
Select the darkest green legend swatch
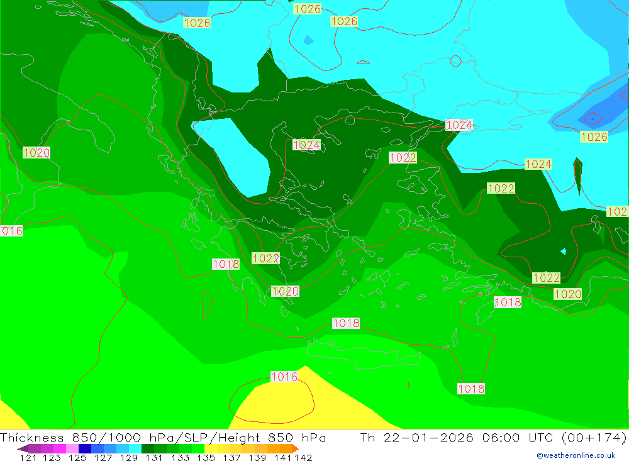[x=148, y=448]
